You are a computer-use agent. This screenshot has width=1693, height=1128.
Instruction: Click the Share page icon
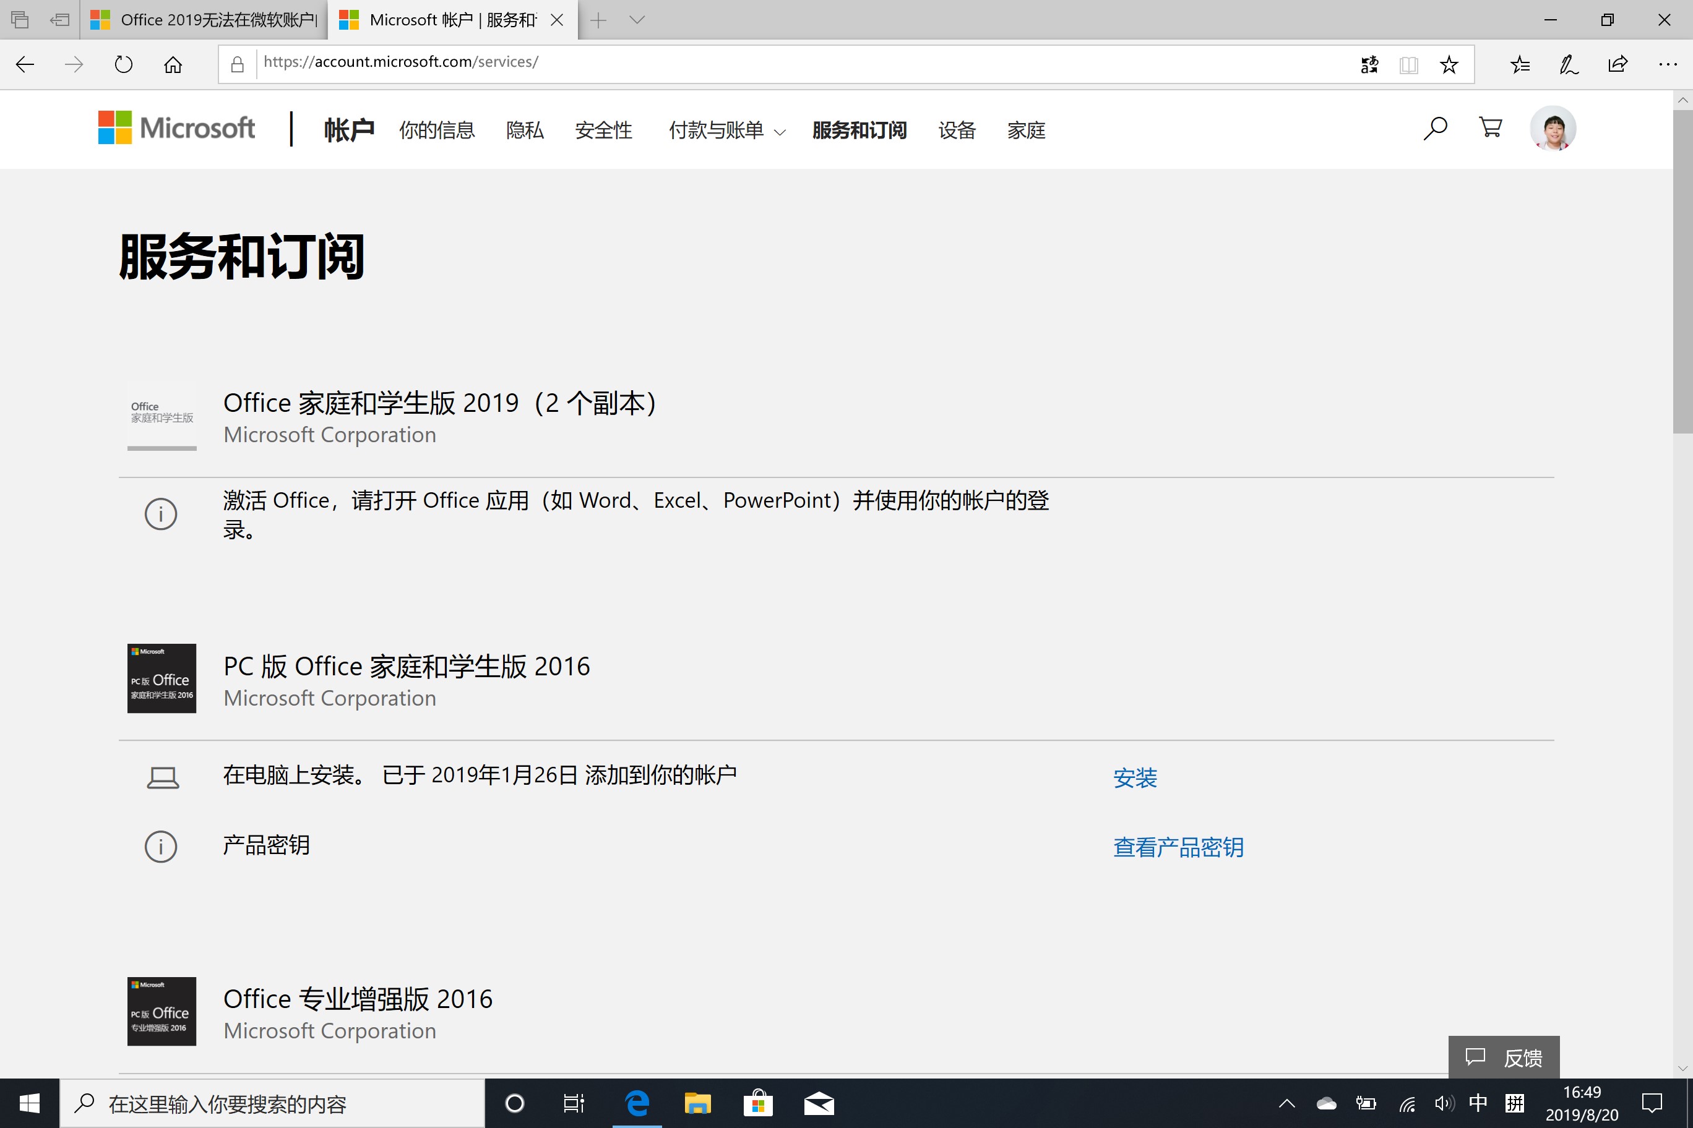1618,65
